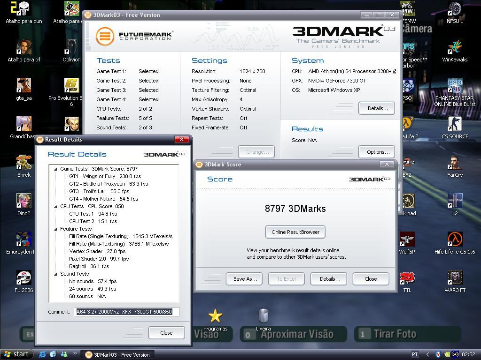Click Save As in Score dialog

coord(244,279)
